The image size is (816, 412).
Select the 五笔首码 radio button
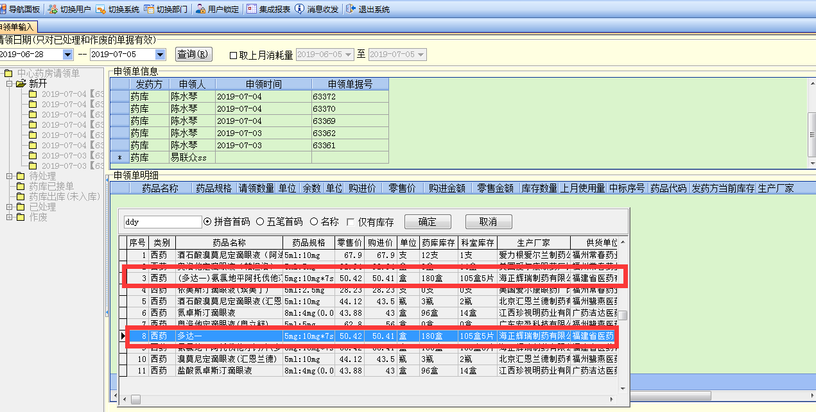click(x=260, y=221)
